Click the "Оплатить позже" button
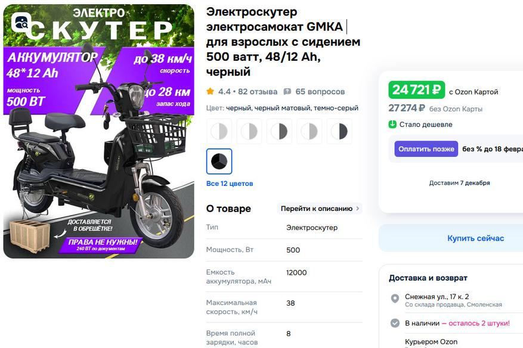The width and height of the screenshot is (523, 348). point(426,149)
